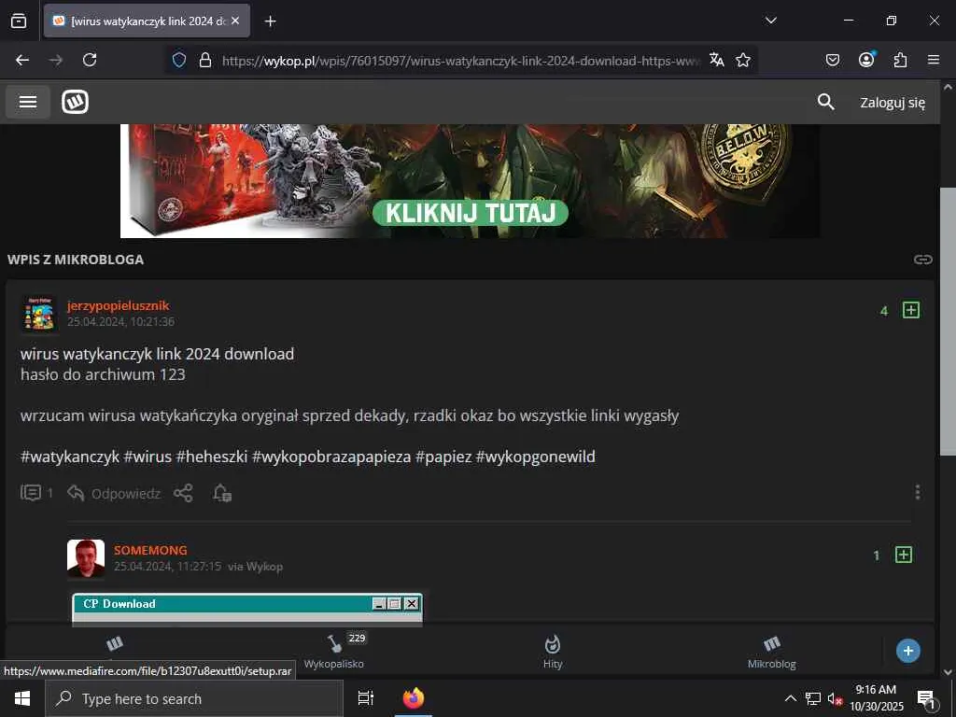Image resolution: width=956 pixels, height=717 pixels.
Task: Upvote jerzypopielusznik's entry with plus
Action: coord(911,310)
